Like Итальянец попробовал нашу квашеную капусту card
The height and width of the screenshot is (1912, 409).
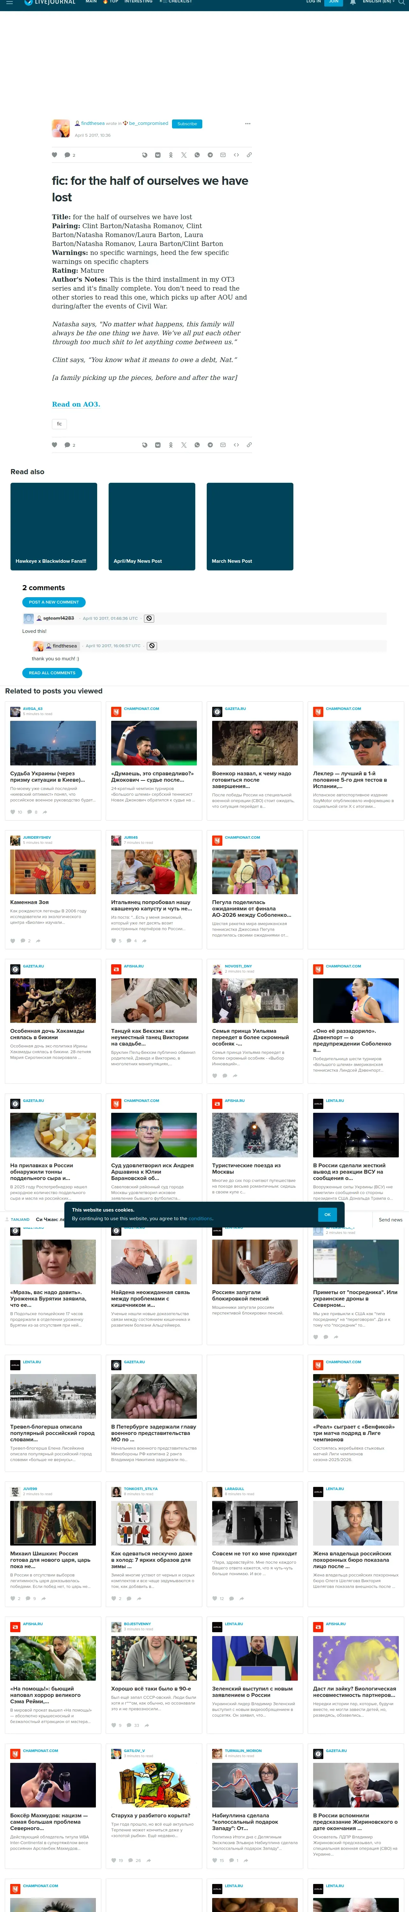tap(114, 940)
